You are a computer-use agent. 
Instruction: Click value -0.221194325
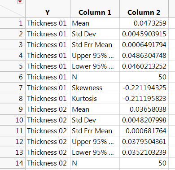tap(144, 88)
